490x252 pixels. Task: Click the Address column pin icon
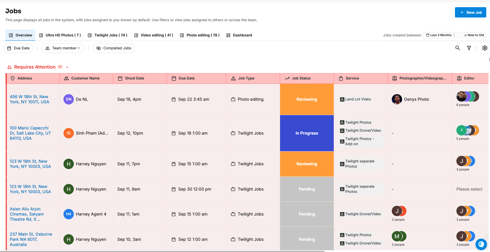[13, 78]
